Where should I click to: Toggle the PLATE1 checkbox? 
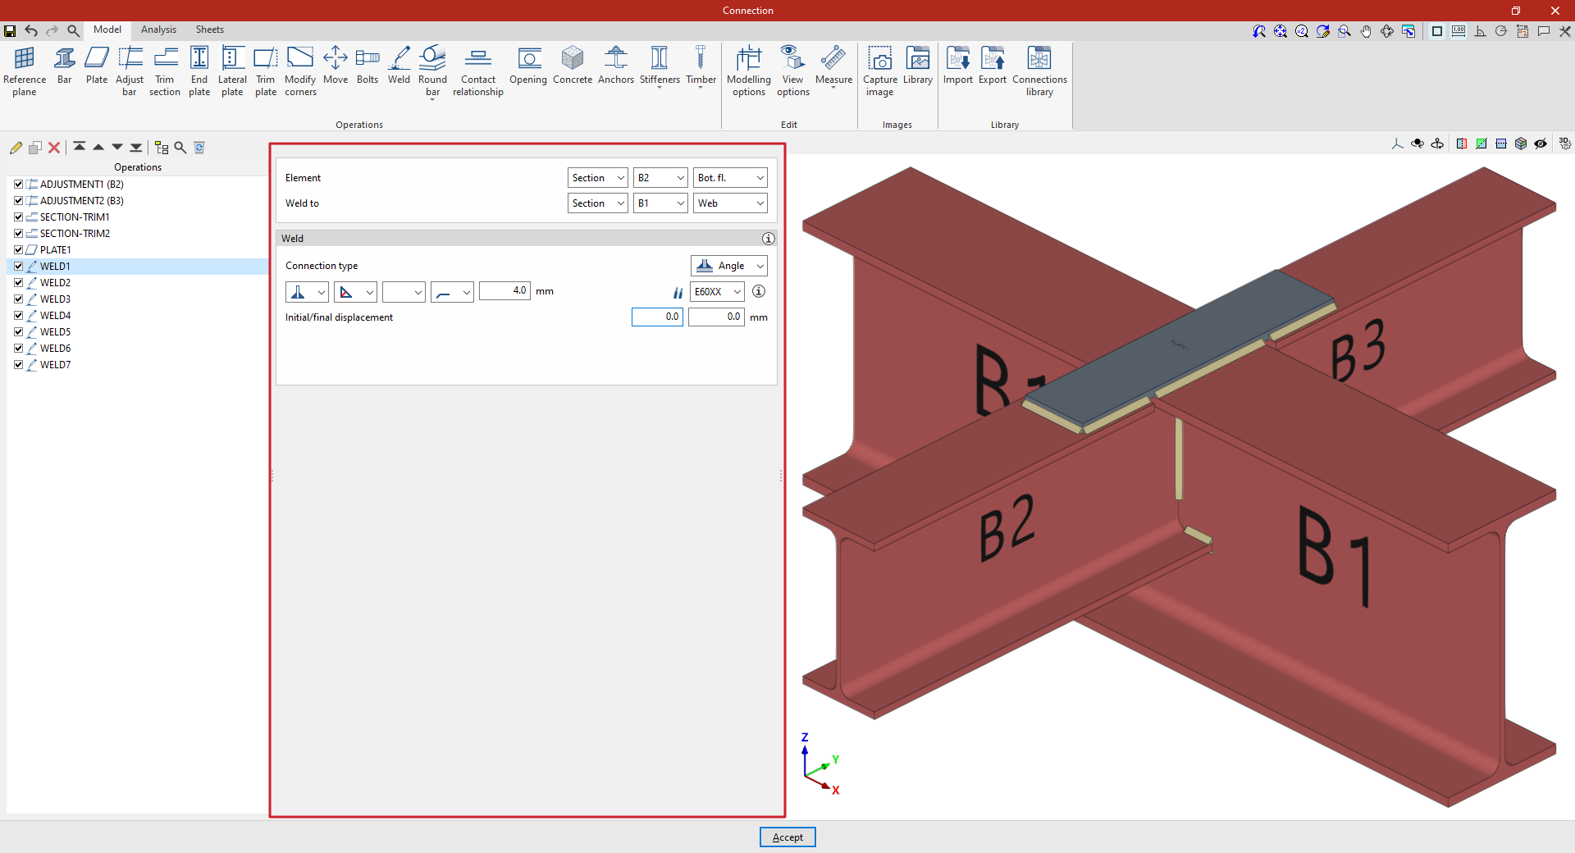[x=18, y=250]
